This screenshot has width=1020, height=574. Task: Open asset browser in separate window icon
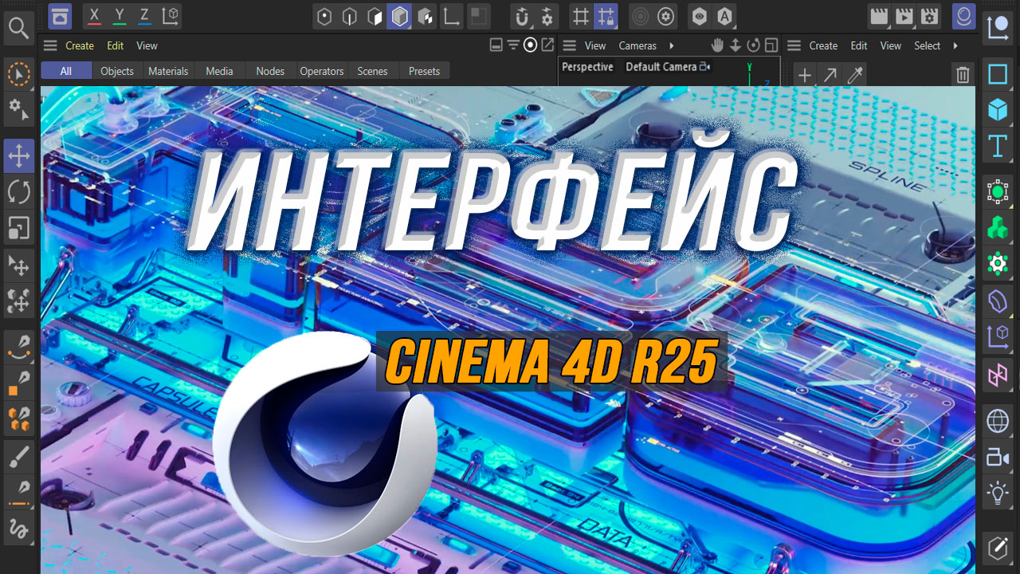pyautogui.click(x=547, y=45)
